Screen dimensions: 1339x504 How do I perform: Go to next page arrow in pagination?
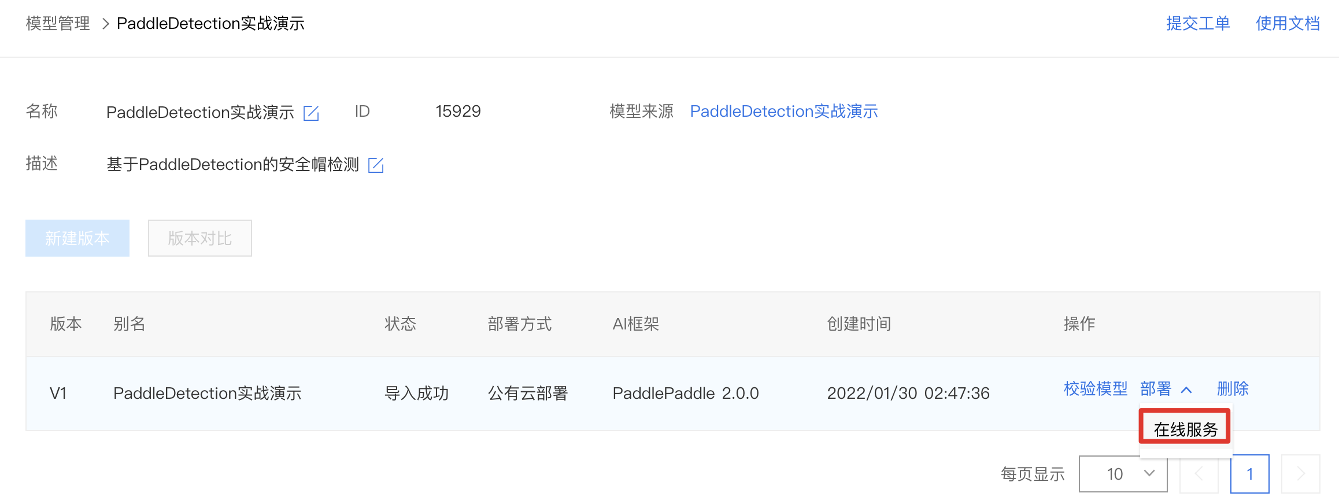point(1300,474)
